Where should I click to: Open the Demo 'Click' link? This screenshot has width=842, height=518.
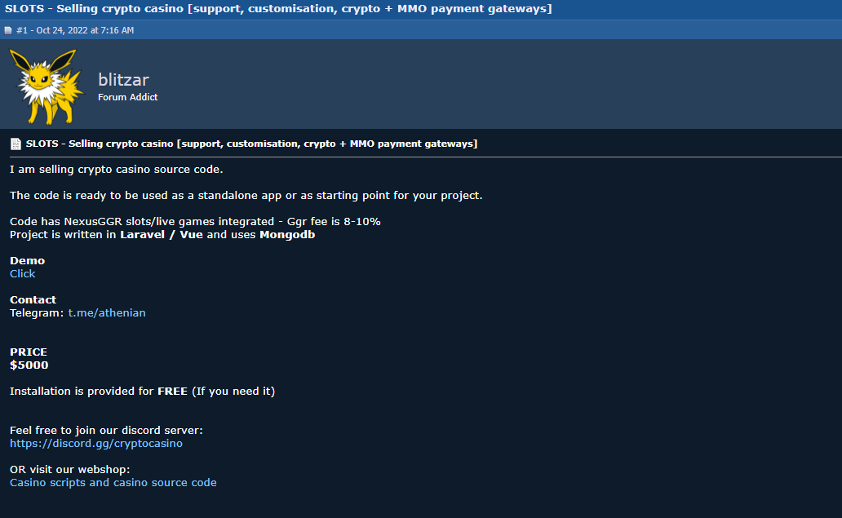(x=23, y=274)
